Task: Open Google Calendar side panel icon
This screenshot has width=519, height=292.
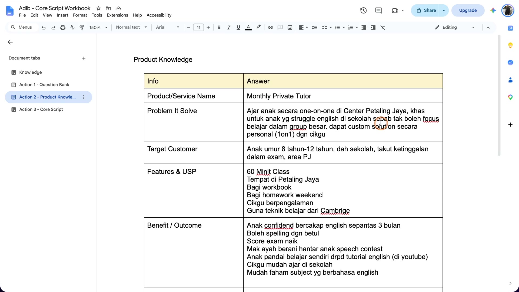Action: 510,28
